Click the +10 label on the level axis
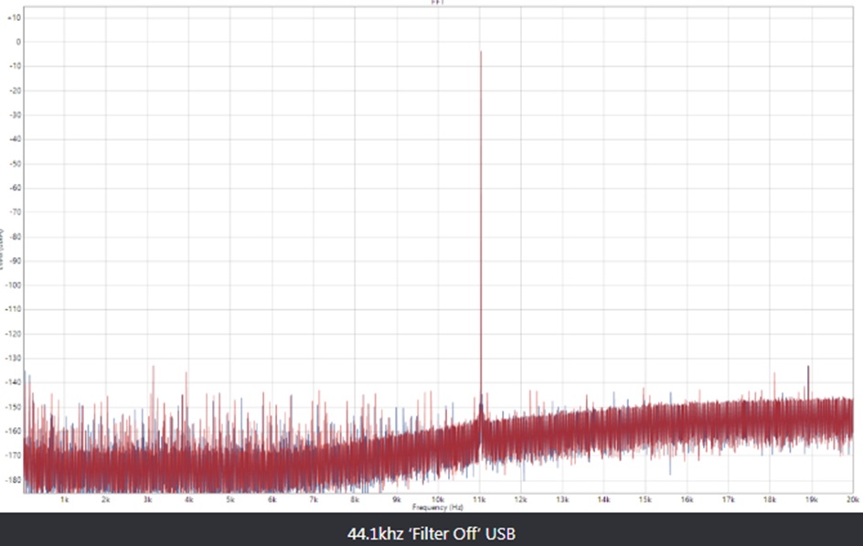Viewport: 863px width, 546px height. 14,17
